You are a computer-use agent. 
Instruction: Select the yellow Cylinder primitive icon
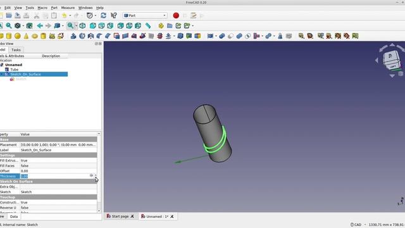tap(9, 36)
